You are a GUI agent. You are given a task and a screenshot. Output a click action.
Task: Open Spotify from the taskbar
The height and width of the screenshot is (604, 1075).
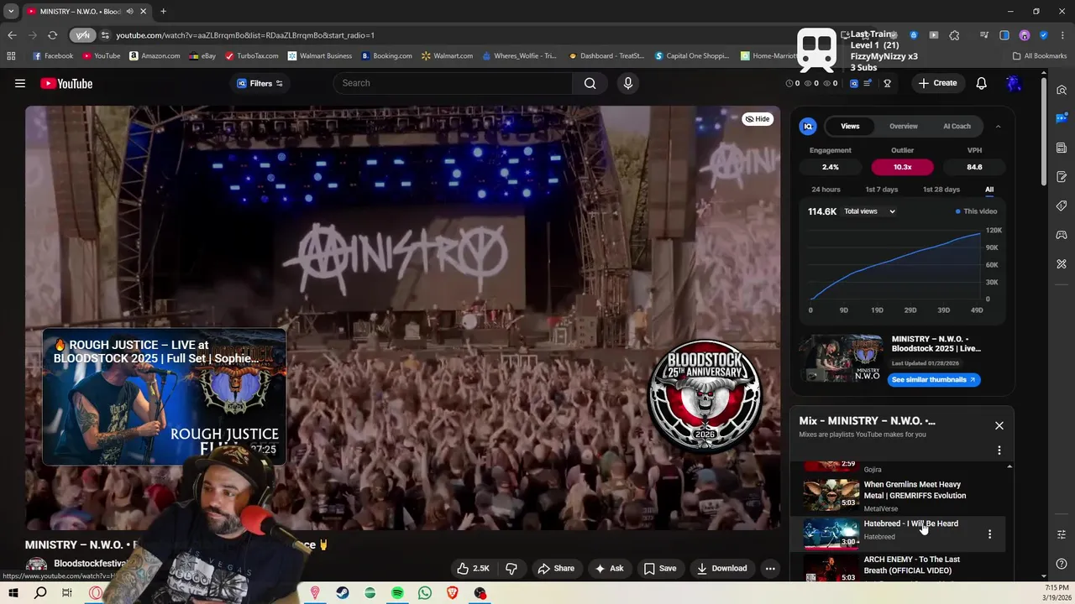point(397,593)
